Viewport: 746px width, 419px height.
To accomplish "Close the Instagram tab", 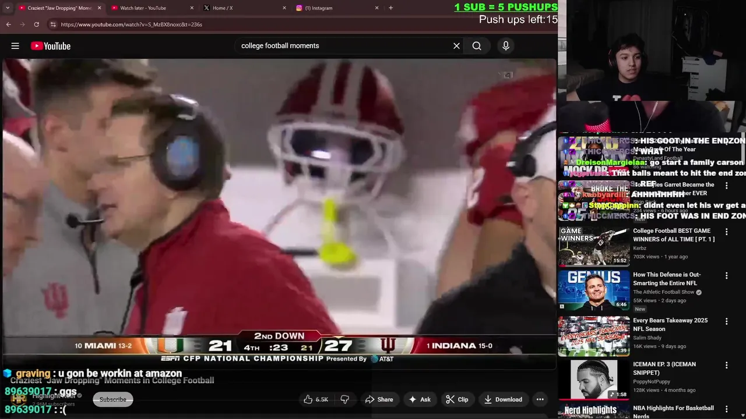I will coord(376,8).
